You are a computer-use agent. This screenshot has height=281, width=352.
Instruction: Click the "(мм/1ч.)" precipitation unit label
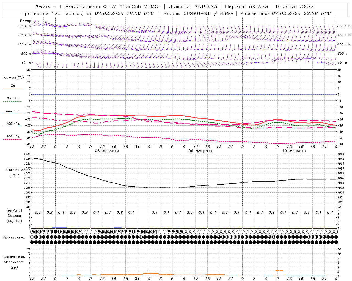tap(14, 221)
